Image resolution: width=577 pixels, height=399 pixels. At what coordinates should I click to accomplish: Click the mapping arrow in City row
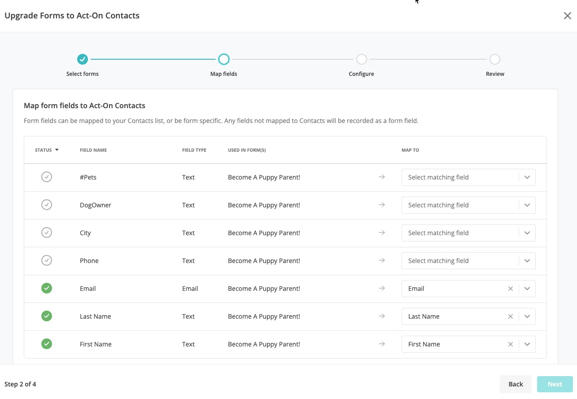382,233
